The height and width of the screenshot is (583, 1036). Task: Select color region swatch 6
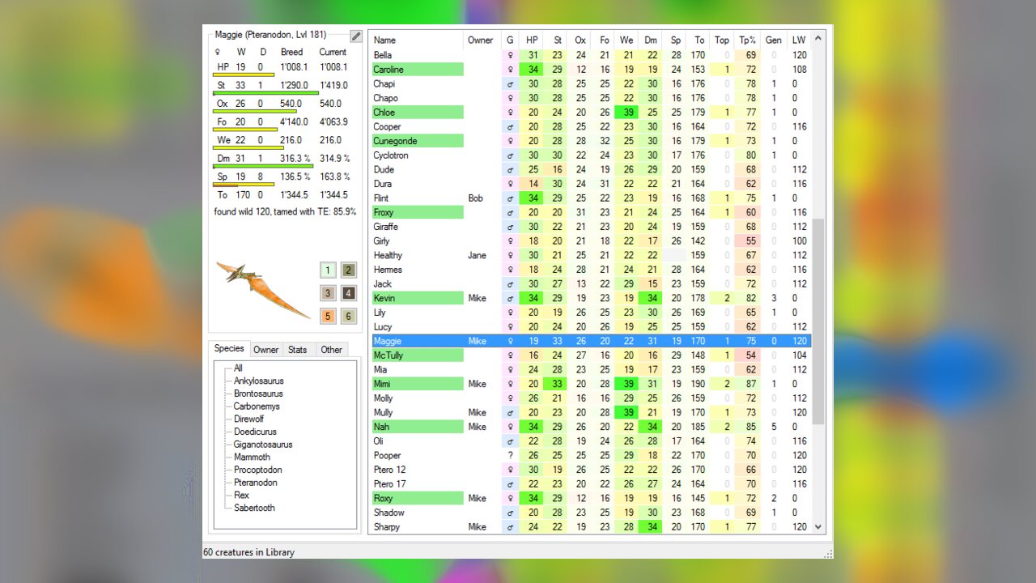pos(348,316)
